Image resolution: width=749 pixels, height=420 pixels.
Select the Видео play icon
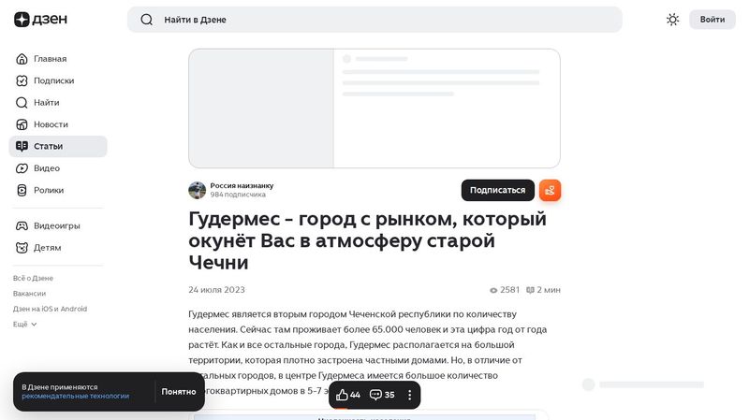(x=22, y=168)
